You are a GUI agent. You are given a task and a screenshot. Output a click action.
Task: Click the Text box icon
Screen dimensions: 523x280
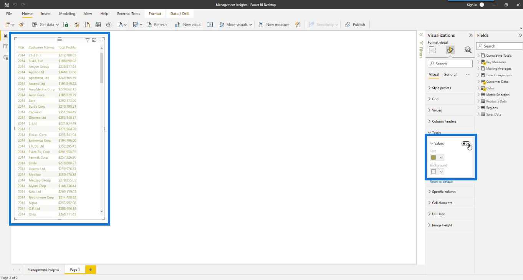coord(210,25)
